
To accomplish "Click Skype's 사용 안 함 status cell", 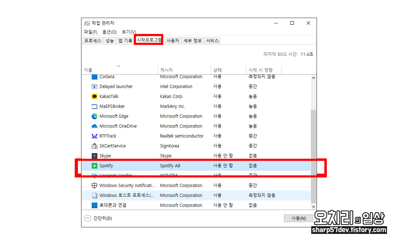I will [223, 156].
